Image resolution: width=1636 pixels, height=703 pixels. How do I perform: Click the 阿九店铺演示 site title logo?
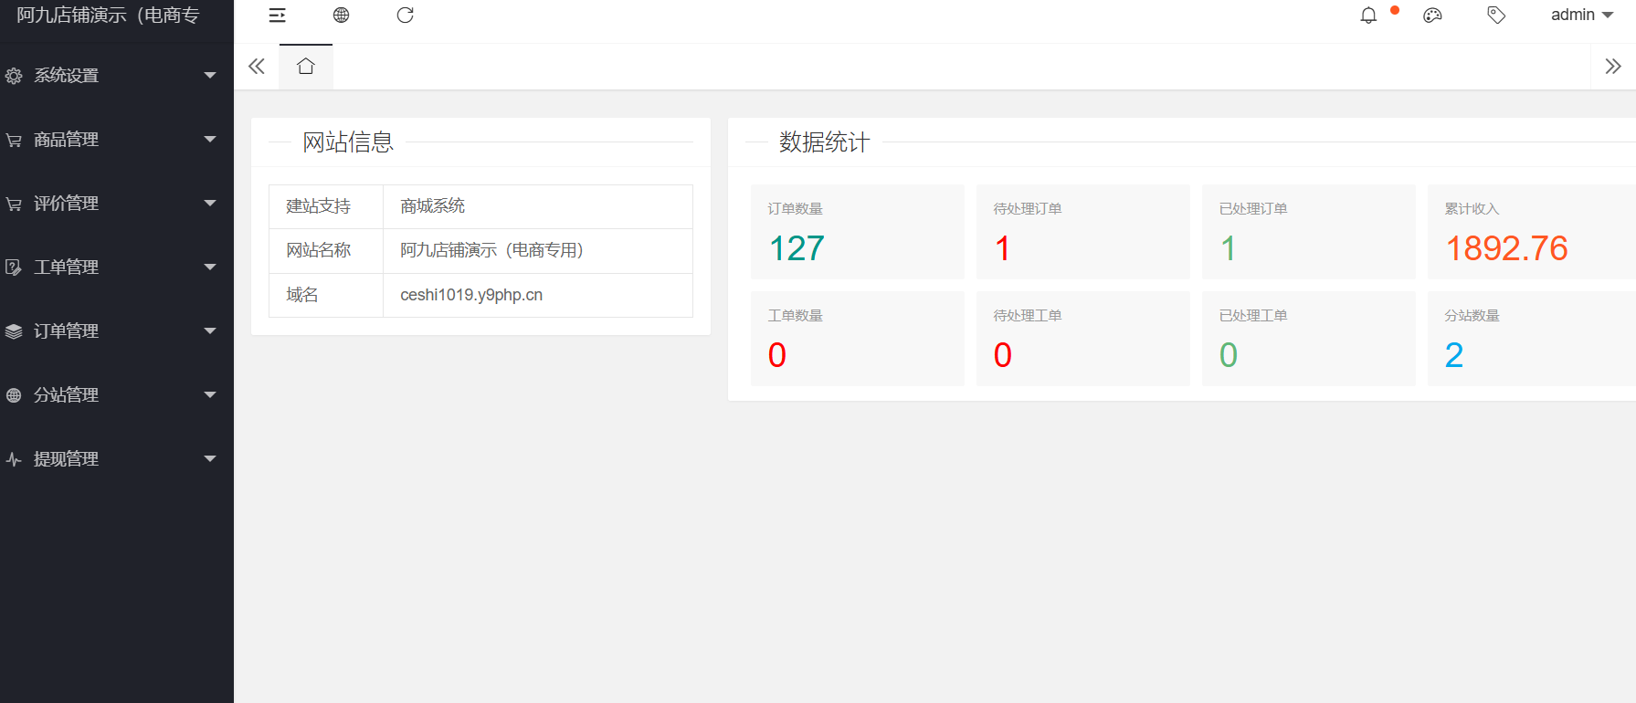[108, 16]
